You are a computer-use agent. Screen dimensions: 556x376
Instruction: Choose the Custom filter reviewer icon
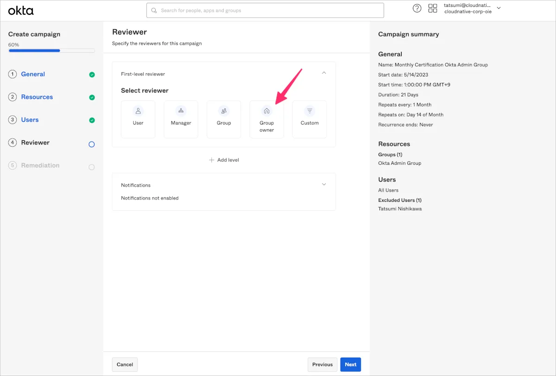pos(310,111)
